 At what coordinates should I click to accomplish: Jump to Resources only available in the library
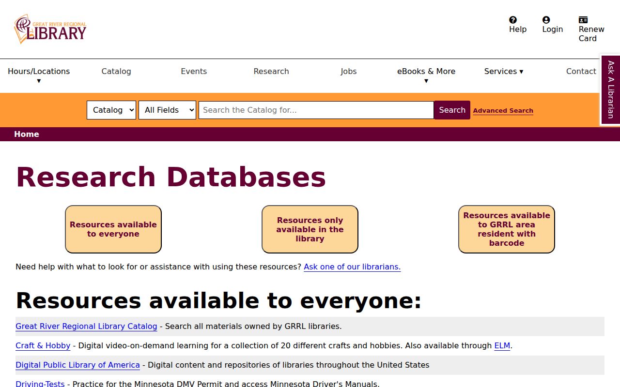click(x=310, y=229)
